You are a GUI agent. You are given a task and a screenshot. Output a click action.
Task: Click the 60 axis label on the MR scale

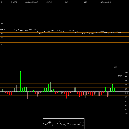pos(126,81)
